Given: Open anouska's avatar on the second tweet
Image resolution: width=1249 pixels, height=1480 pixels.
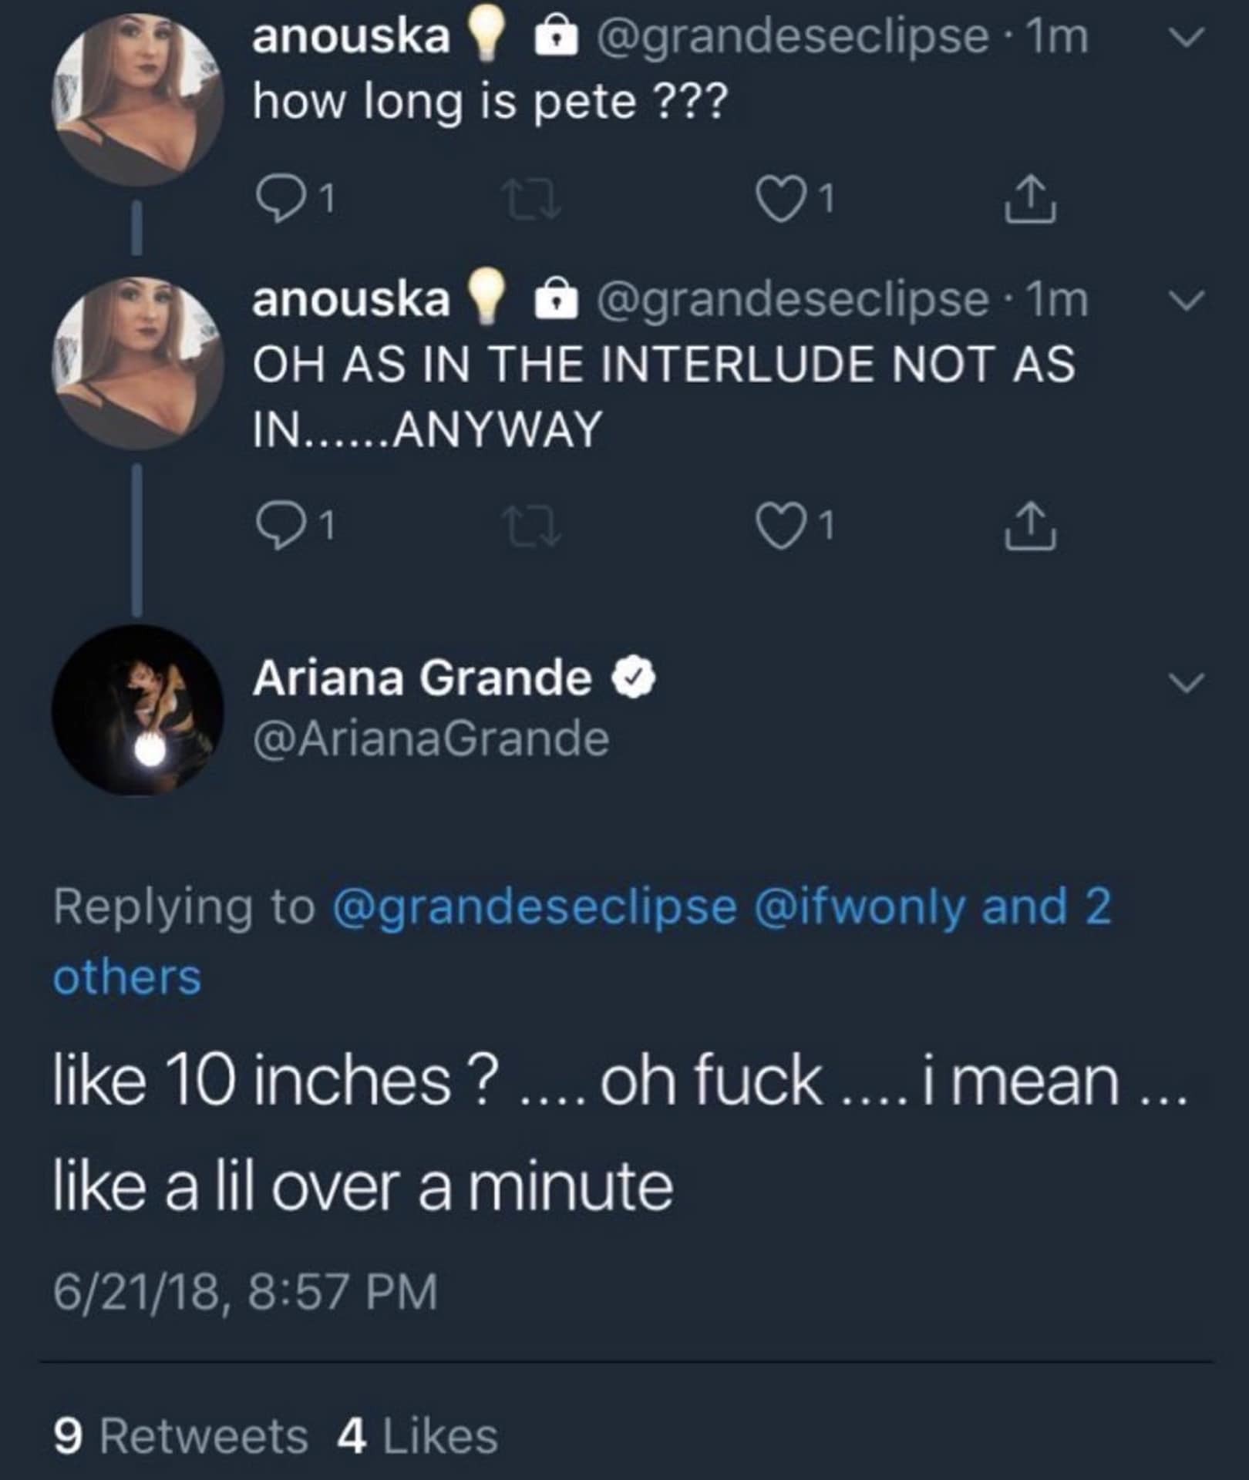Looking at the screenshot, I should tap(137, 362).
